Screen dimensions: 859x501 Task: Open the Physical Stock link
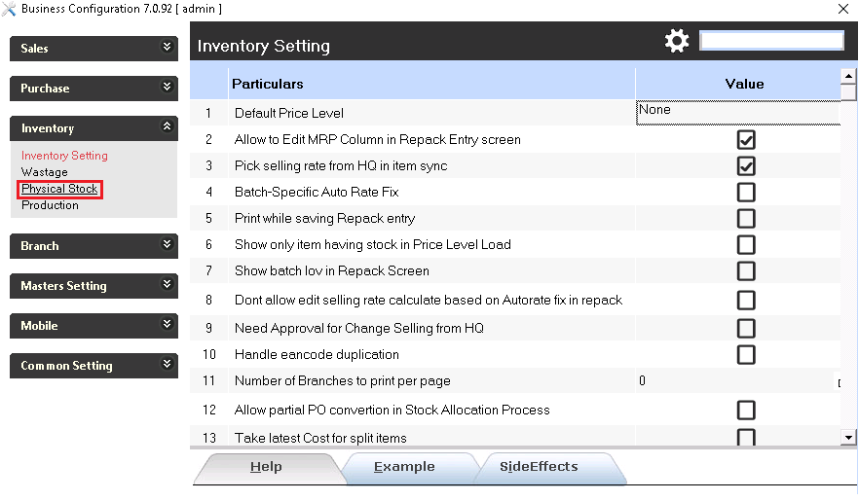(59, 189)
